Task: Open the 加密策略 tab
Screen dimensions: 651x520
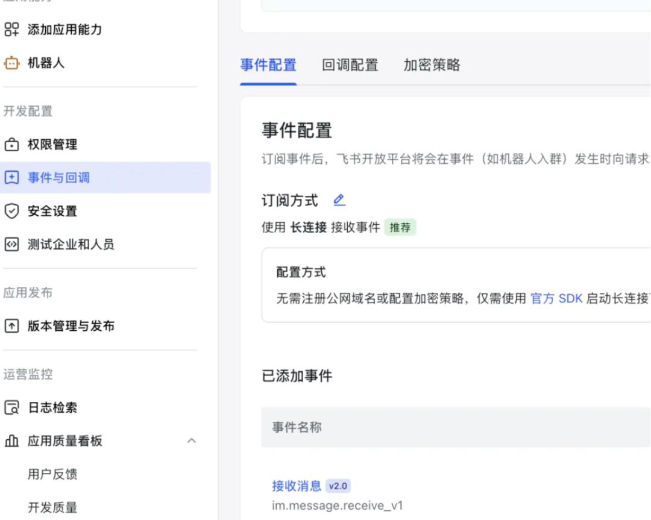Action: pyautogui.click(x=431, y=65)
